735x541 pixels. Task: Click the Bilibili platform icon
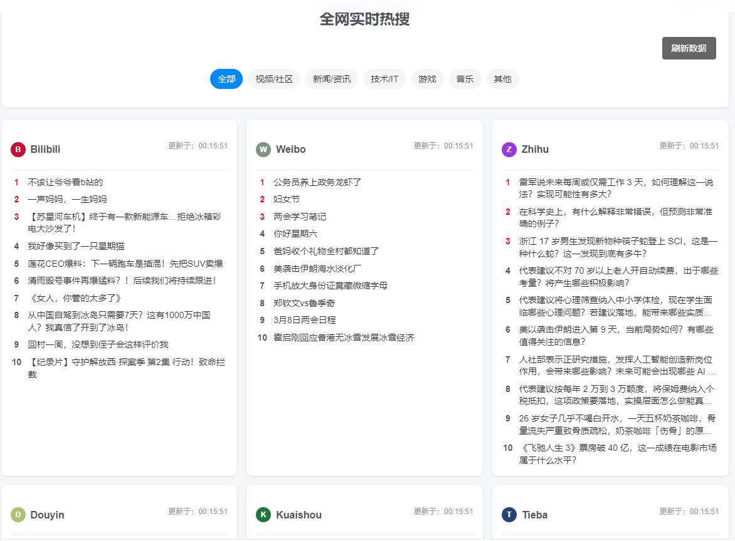click(17, 150)
